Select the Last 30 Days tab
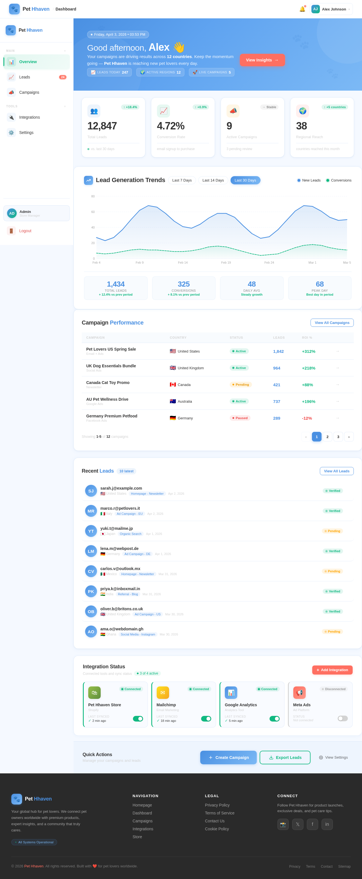Image resolution: width=362 pixels, height=879 pixels. click(245, 180)
